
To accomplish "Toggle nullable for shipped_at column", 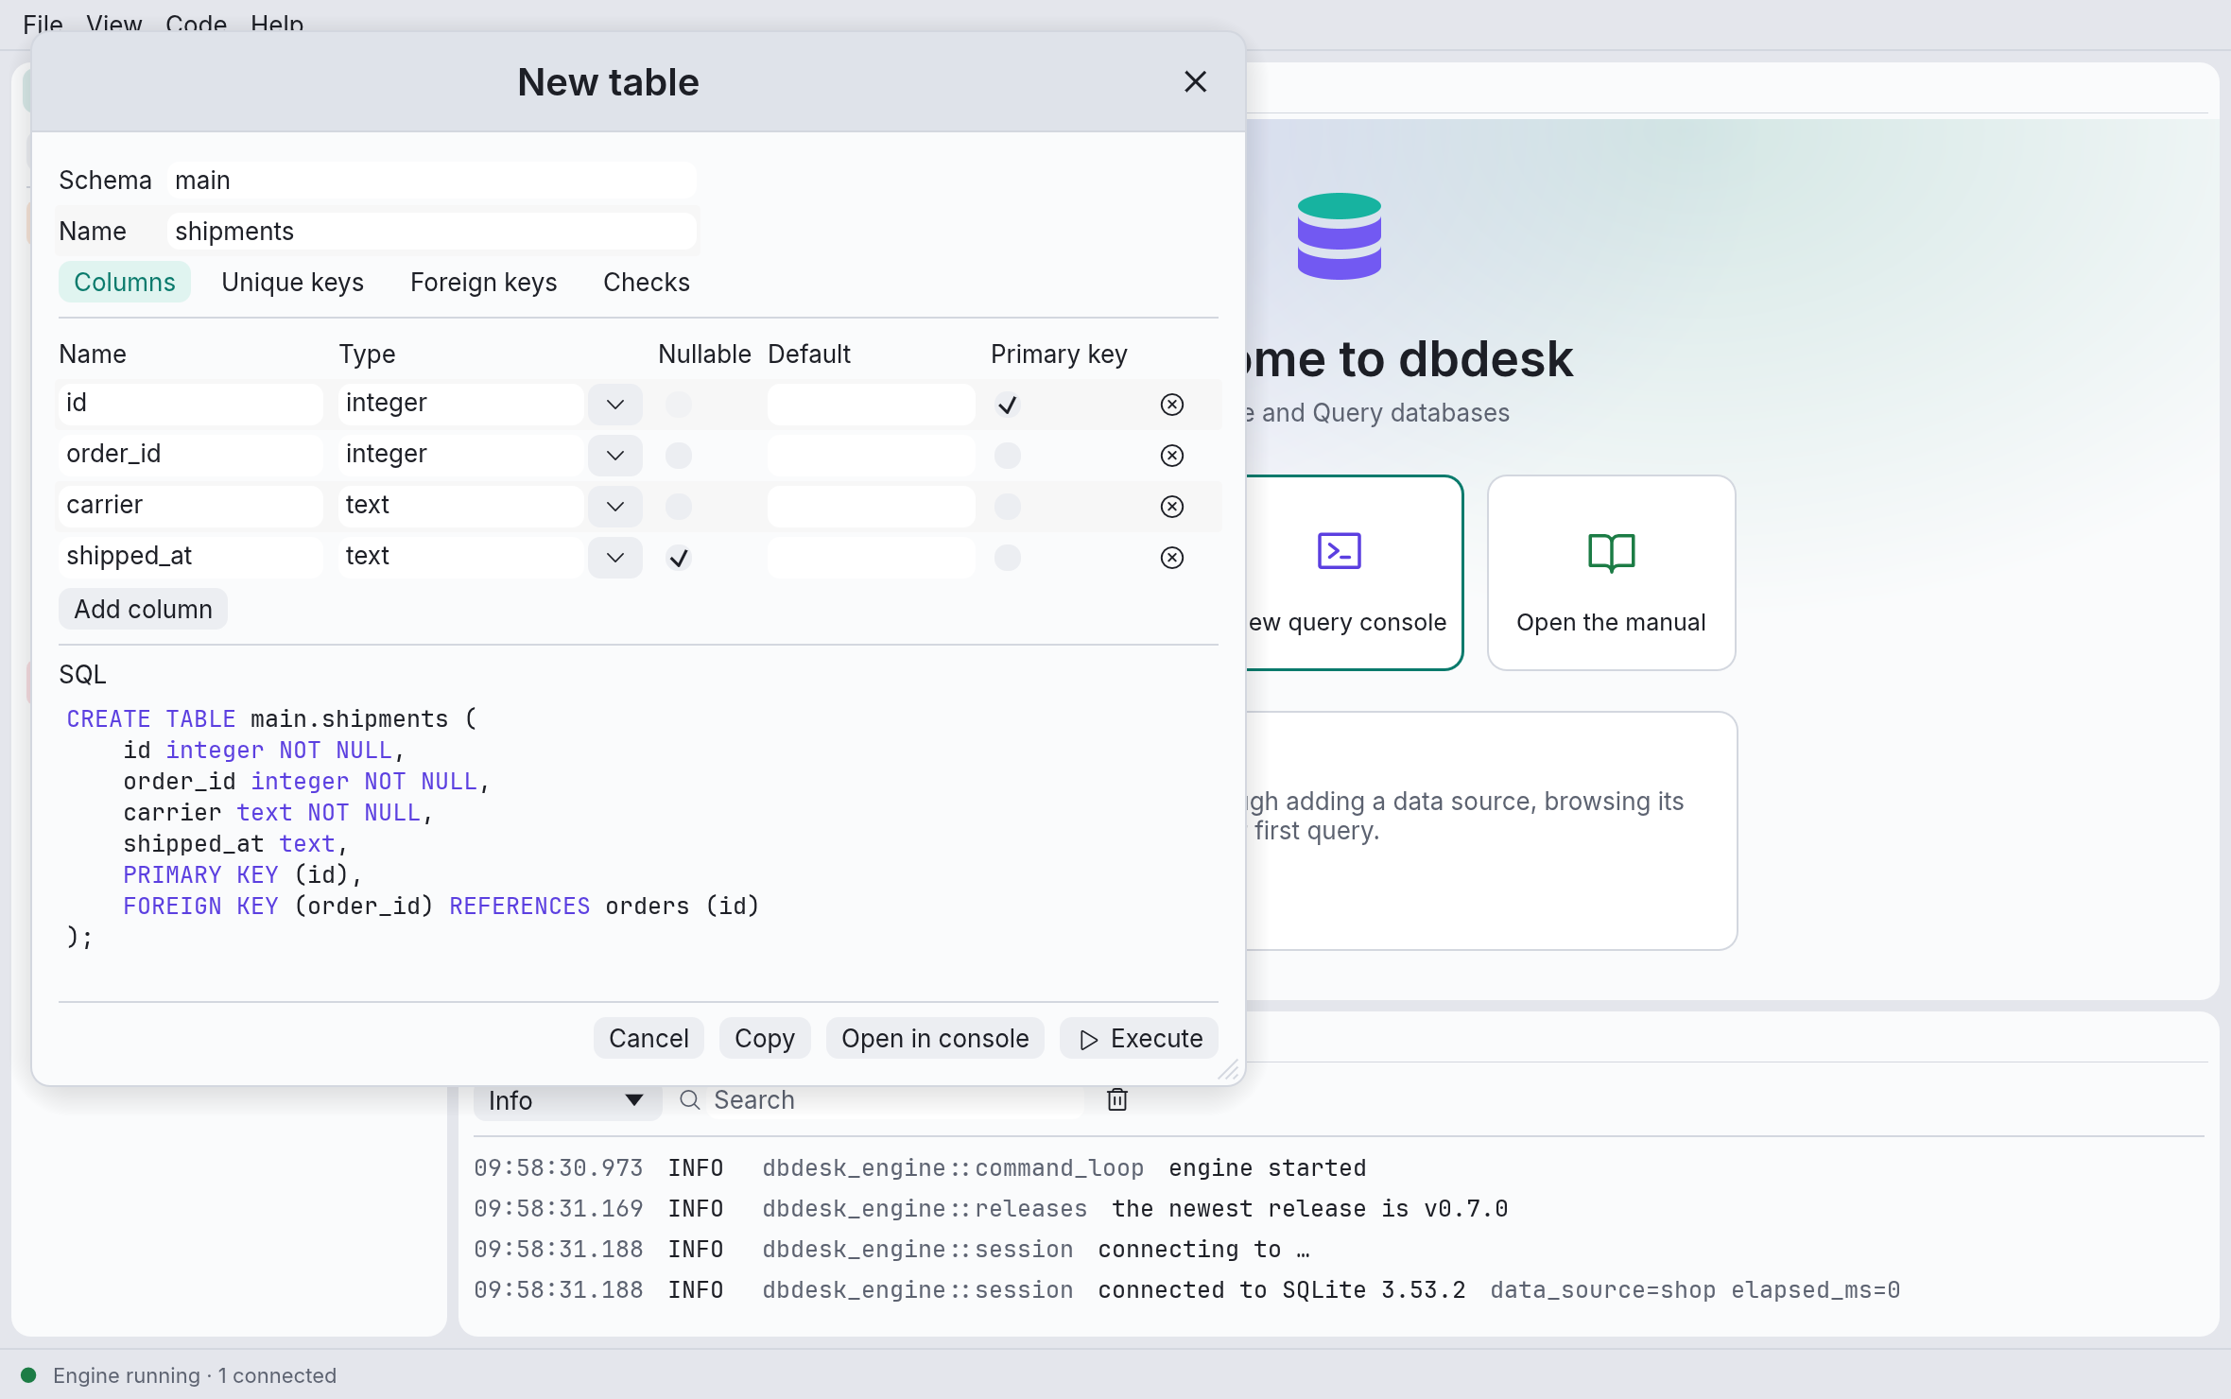I will (x=679, y=558).
